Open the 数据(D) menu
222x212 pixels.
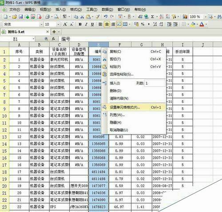[x=107, y=10]
